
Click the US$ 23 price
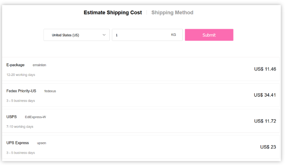tap(268, 147)
